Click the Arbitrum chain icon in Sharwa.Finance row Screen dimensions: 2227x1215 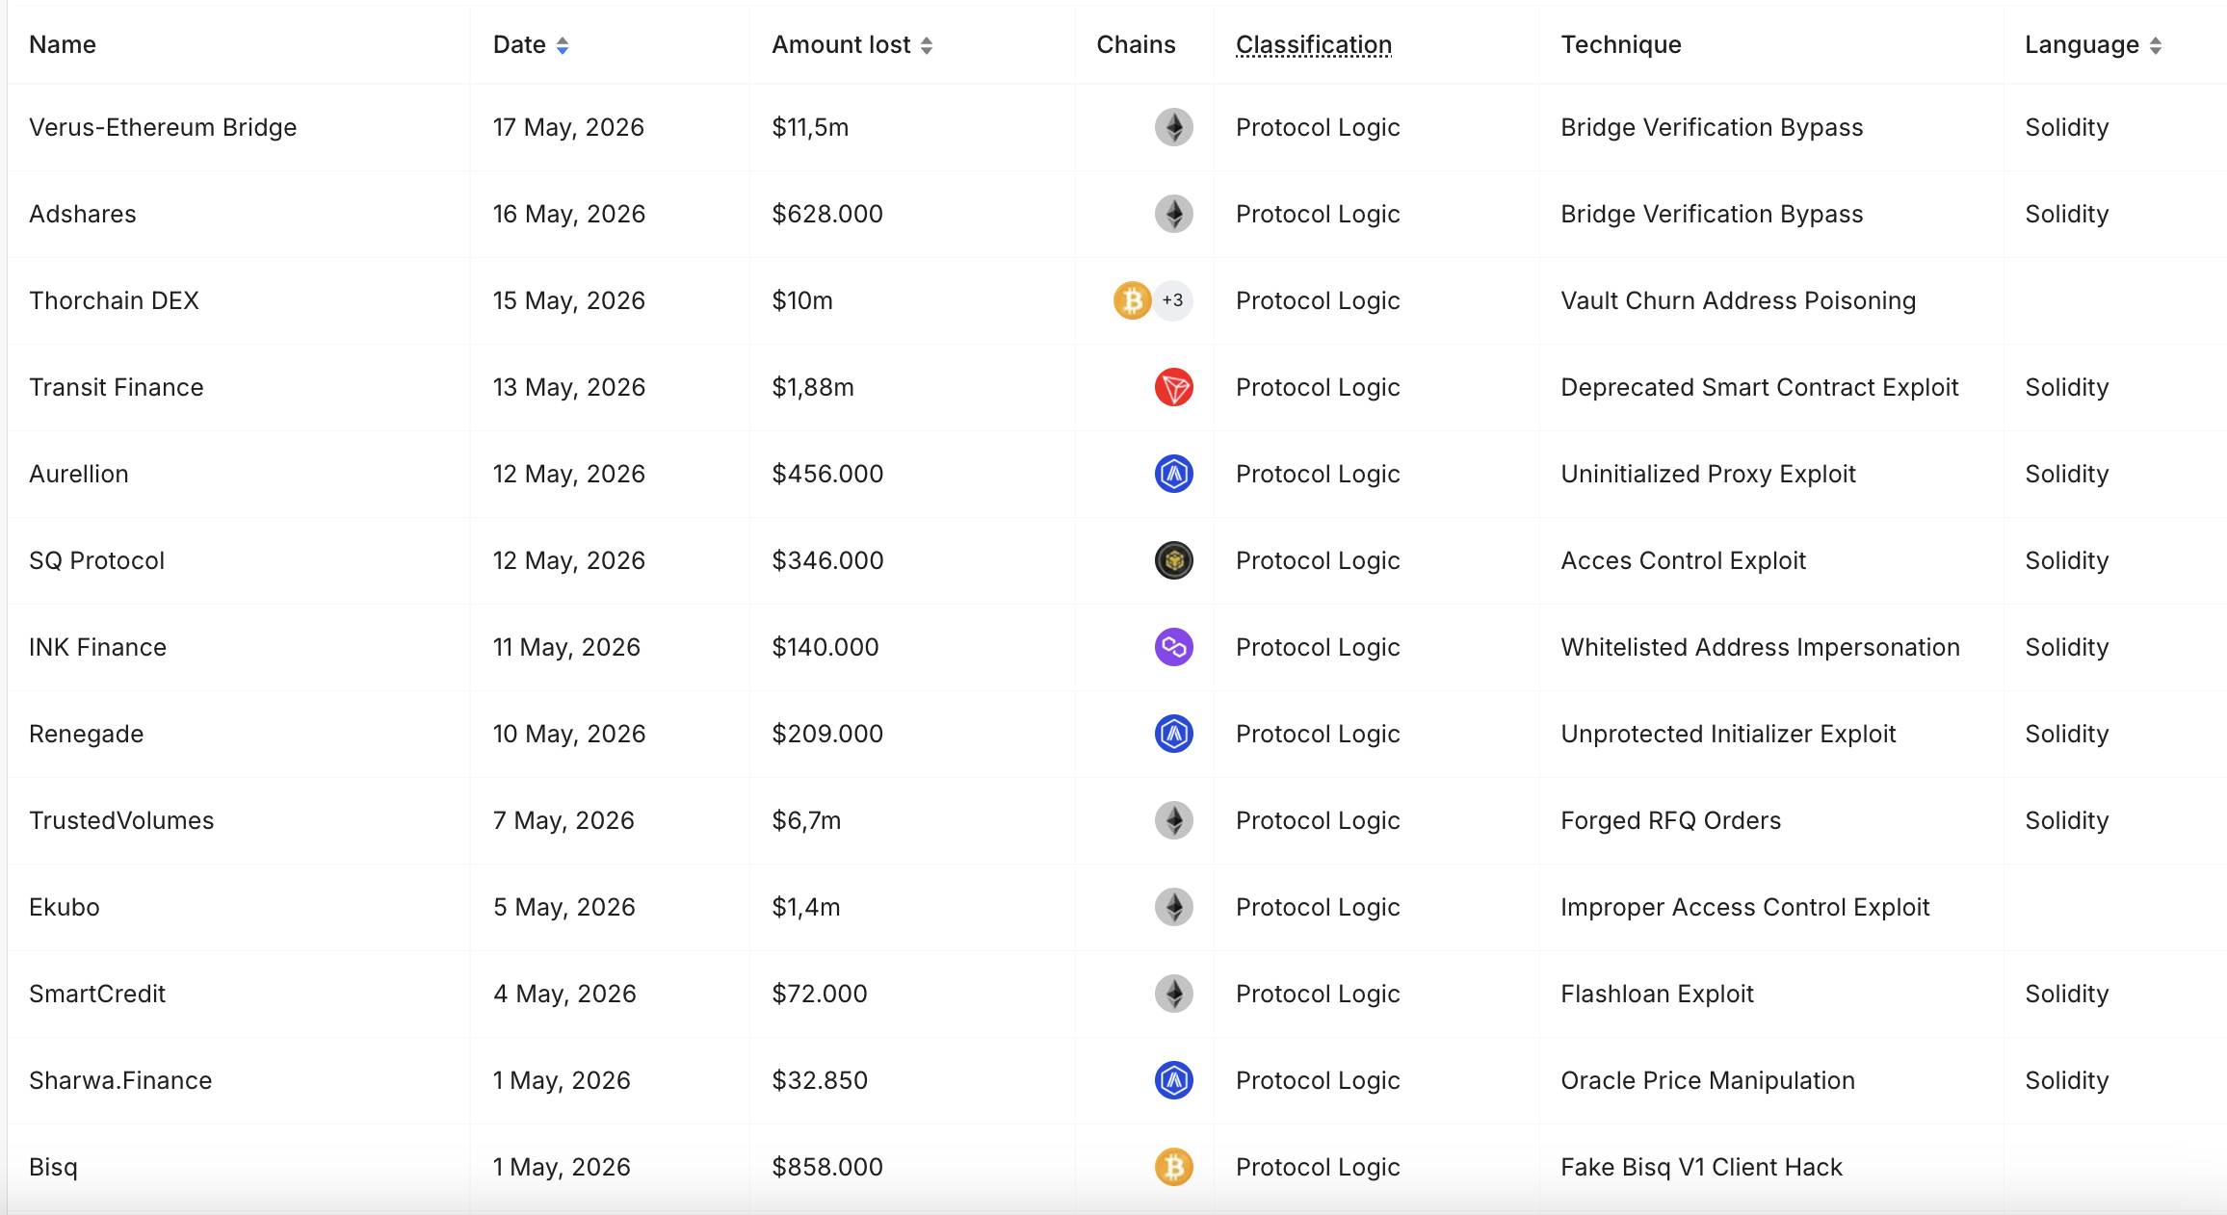1173,1080
